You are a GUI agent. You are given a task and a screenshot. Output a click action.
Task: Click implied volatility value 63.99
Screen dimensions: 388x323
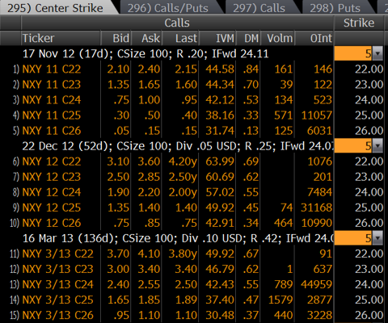220,161
